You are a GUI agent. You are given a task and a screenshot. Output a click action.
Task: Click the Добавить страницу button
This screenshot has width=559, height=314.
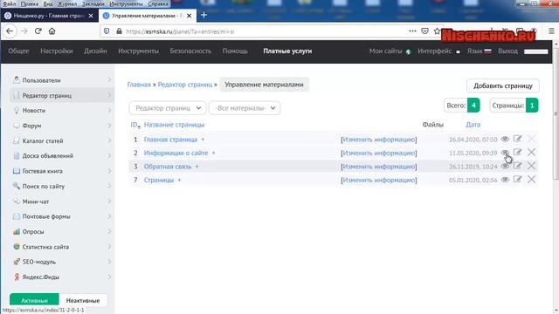503,85
